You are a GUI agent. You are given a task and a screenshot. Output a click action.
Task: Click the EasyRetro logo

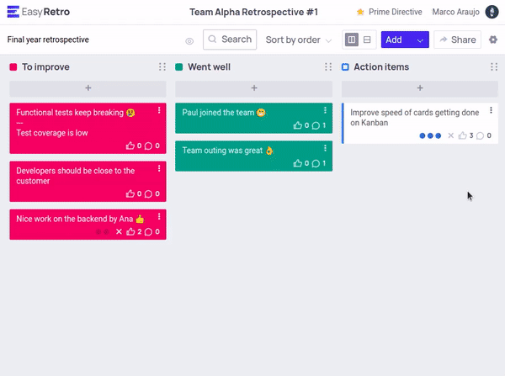click(39, 12)
